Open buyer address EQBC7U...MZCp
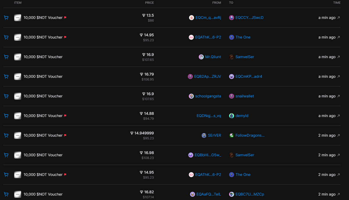 (250, 194)
